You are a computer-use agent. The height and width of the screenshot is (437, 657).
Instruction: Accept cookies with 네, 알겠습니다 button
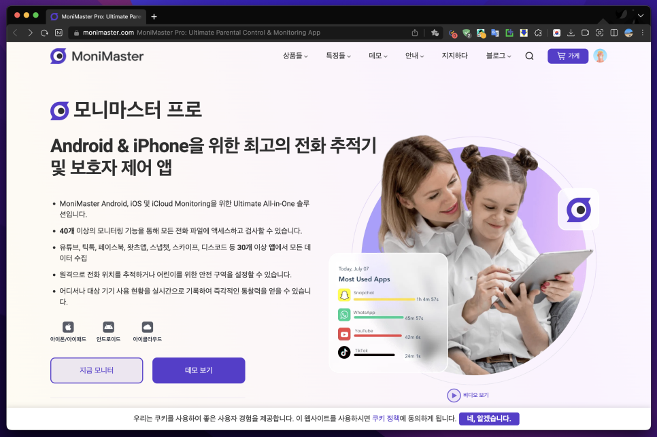[489, 419]
